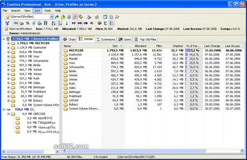Open the path dropdown for \\Server2\Profiles\
The height and width of the screenshot is (160, 247).
tap(51, 17)
